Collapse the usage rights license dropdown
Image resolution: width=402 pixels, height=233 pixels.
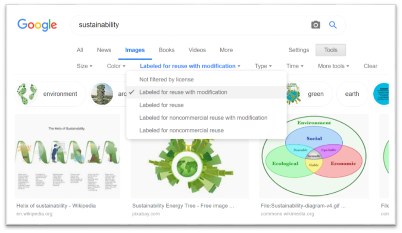coord(190,66)
